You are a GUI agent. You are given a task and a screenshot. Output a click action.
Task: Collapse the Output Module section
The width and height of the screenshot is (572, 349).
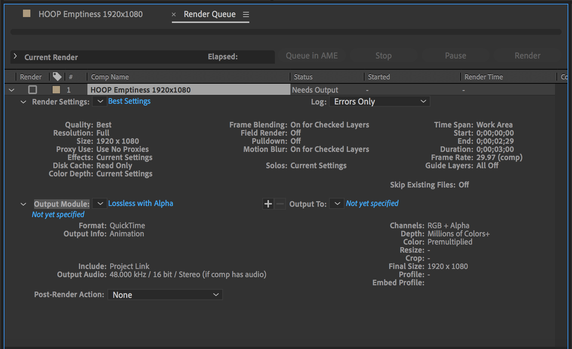coord(23,204)
